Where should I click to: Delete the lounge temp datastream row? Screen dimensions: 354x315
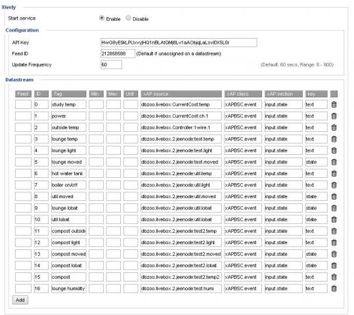point(334,139)
